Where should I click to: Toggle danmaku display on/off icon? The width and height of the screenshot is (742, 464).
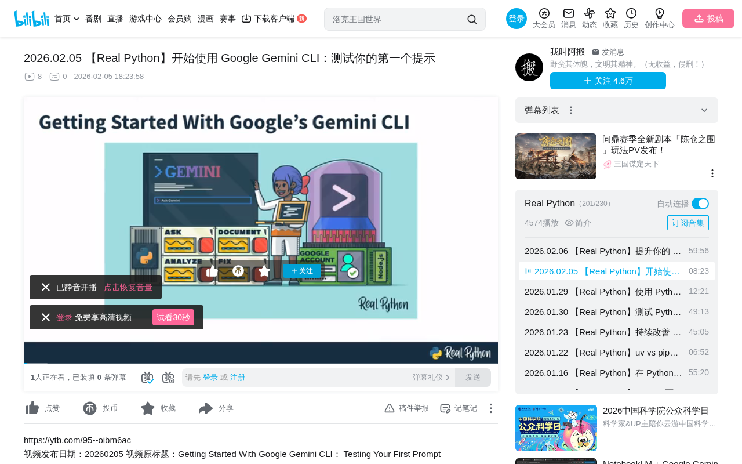point(147,378)
